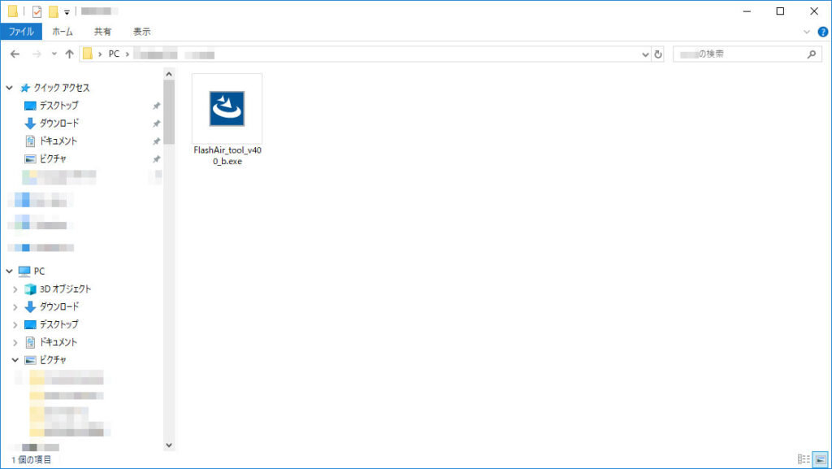The height and width of the screenshot is (469, 832).
Task: Click the pin icon beside Quick Access ドキュメント
Action: point(156,141)
